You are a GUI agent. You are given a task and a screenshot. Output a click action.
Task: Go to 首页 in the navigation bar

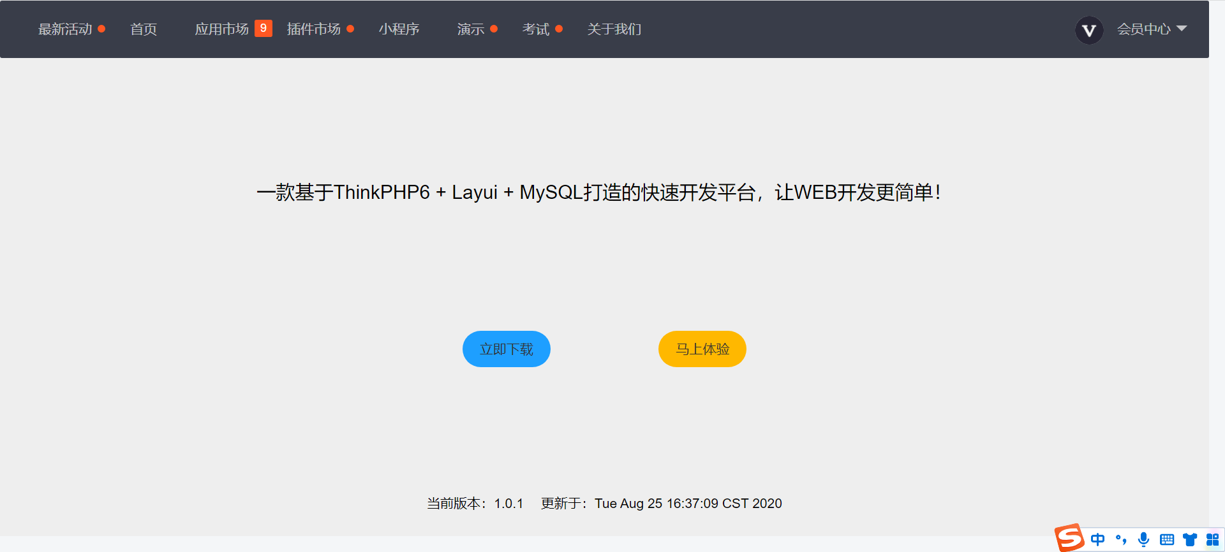[144, 29]
